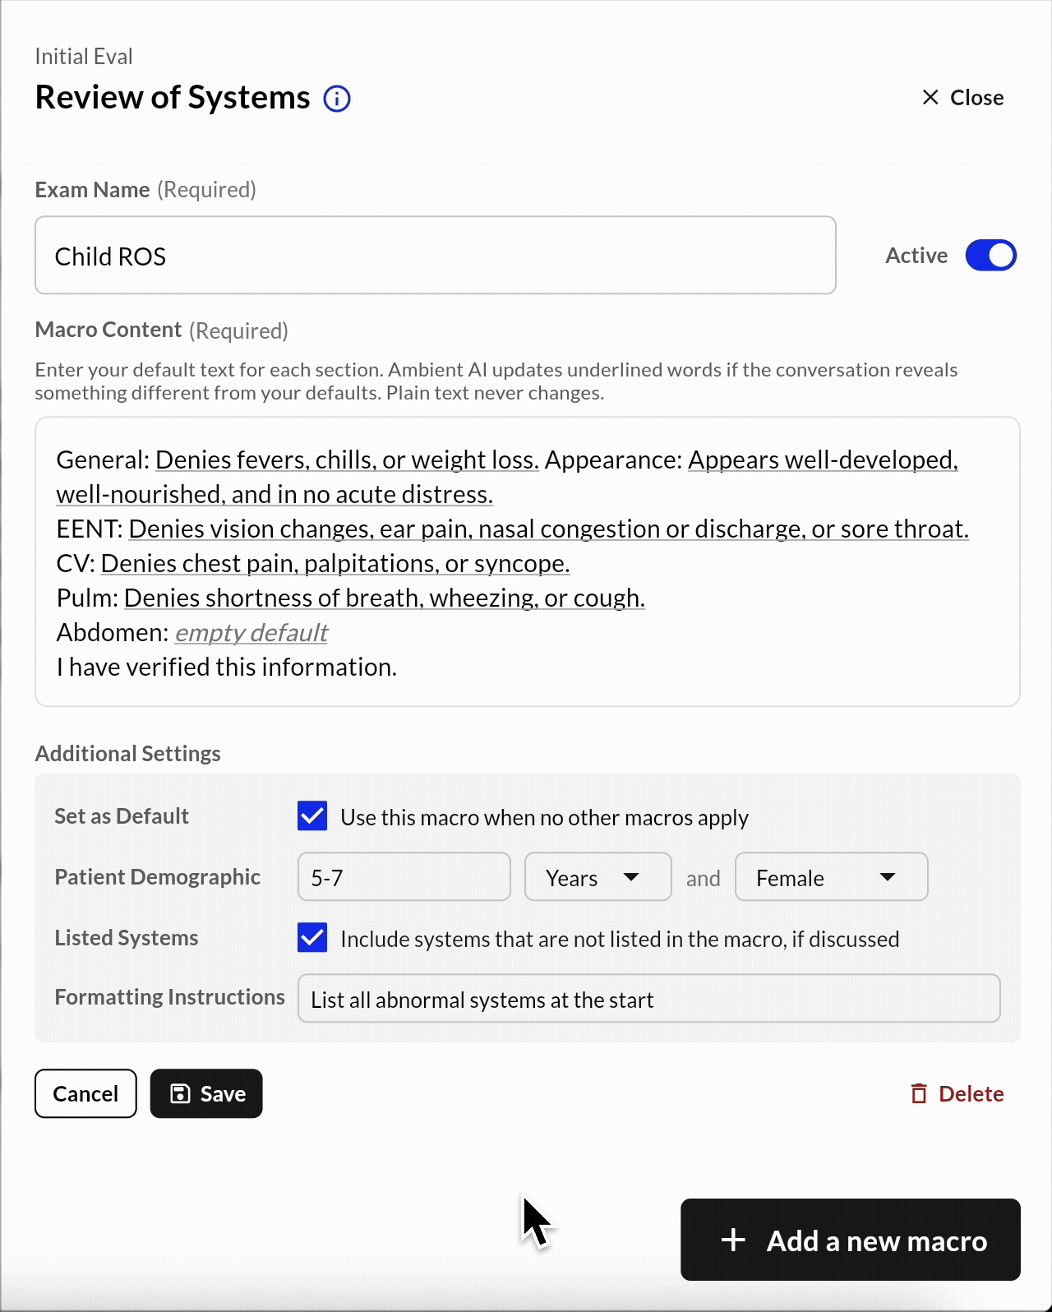Click the X icon beside Close

(930, 97)
